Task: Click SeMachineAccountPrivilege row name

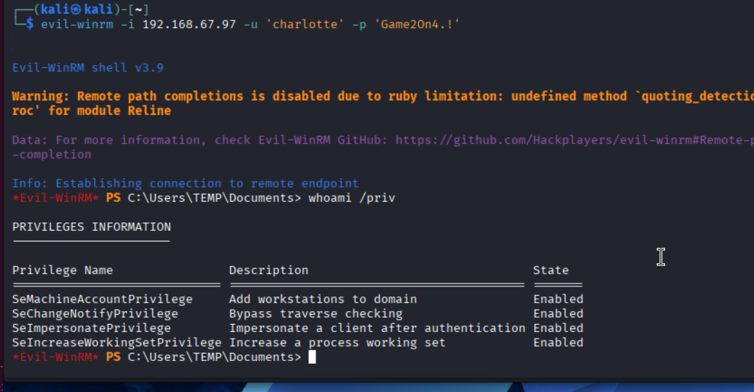Action: click(x=103, y=299)
